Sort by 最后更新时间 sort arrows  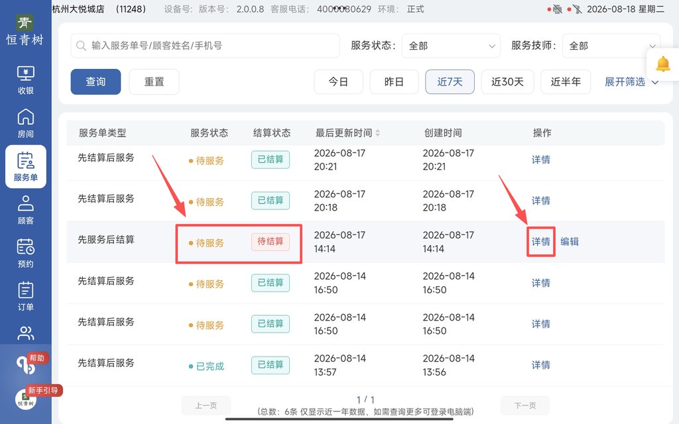[x=377, y=133]
